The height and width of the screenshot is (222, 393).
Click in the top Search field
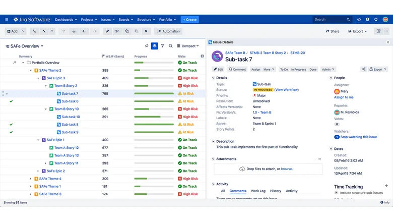(x=333, y=19)
